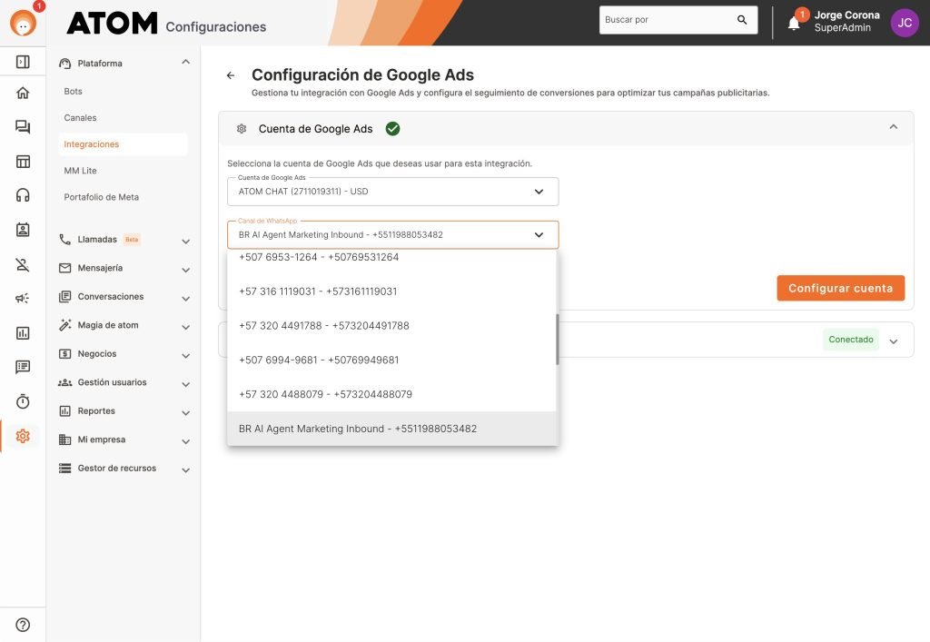Expand the Negocios menu chevron
Viewport: 930px width, 642px height.
[x=185, y=356]
